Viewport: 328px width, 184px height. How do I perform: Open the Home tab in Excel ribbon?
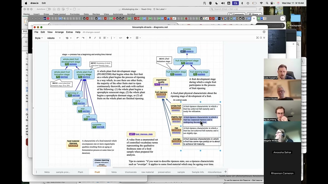[26, 14]
